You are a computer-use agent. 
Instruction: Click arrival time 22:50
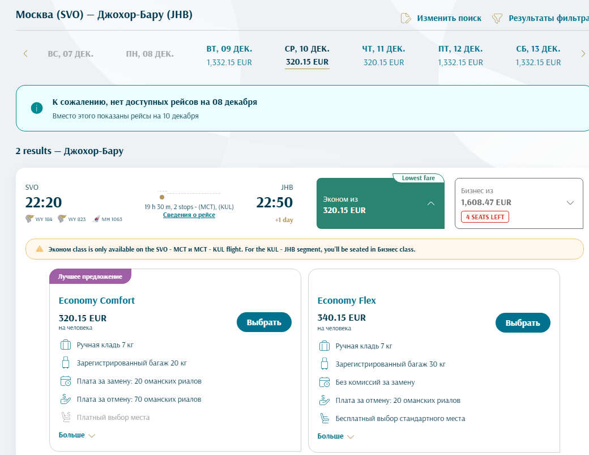pos(275,202)
